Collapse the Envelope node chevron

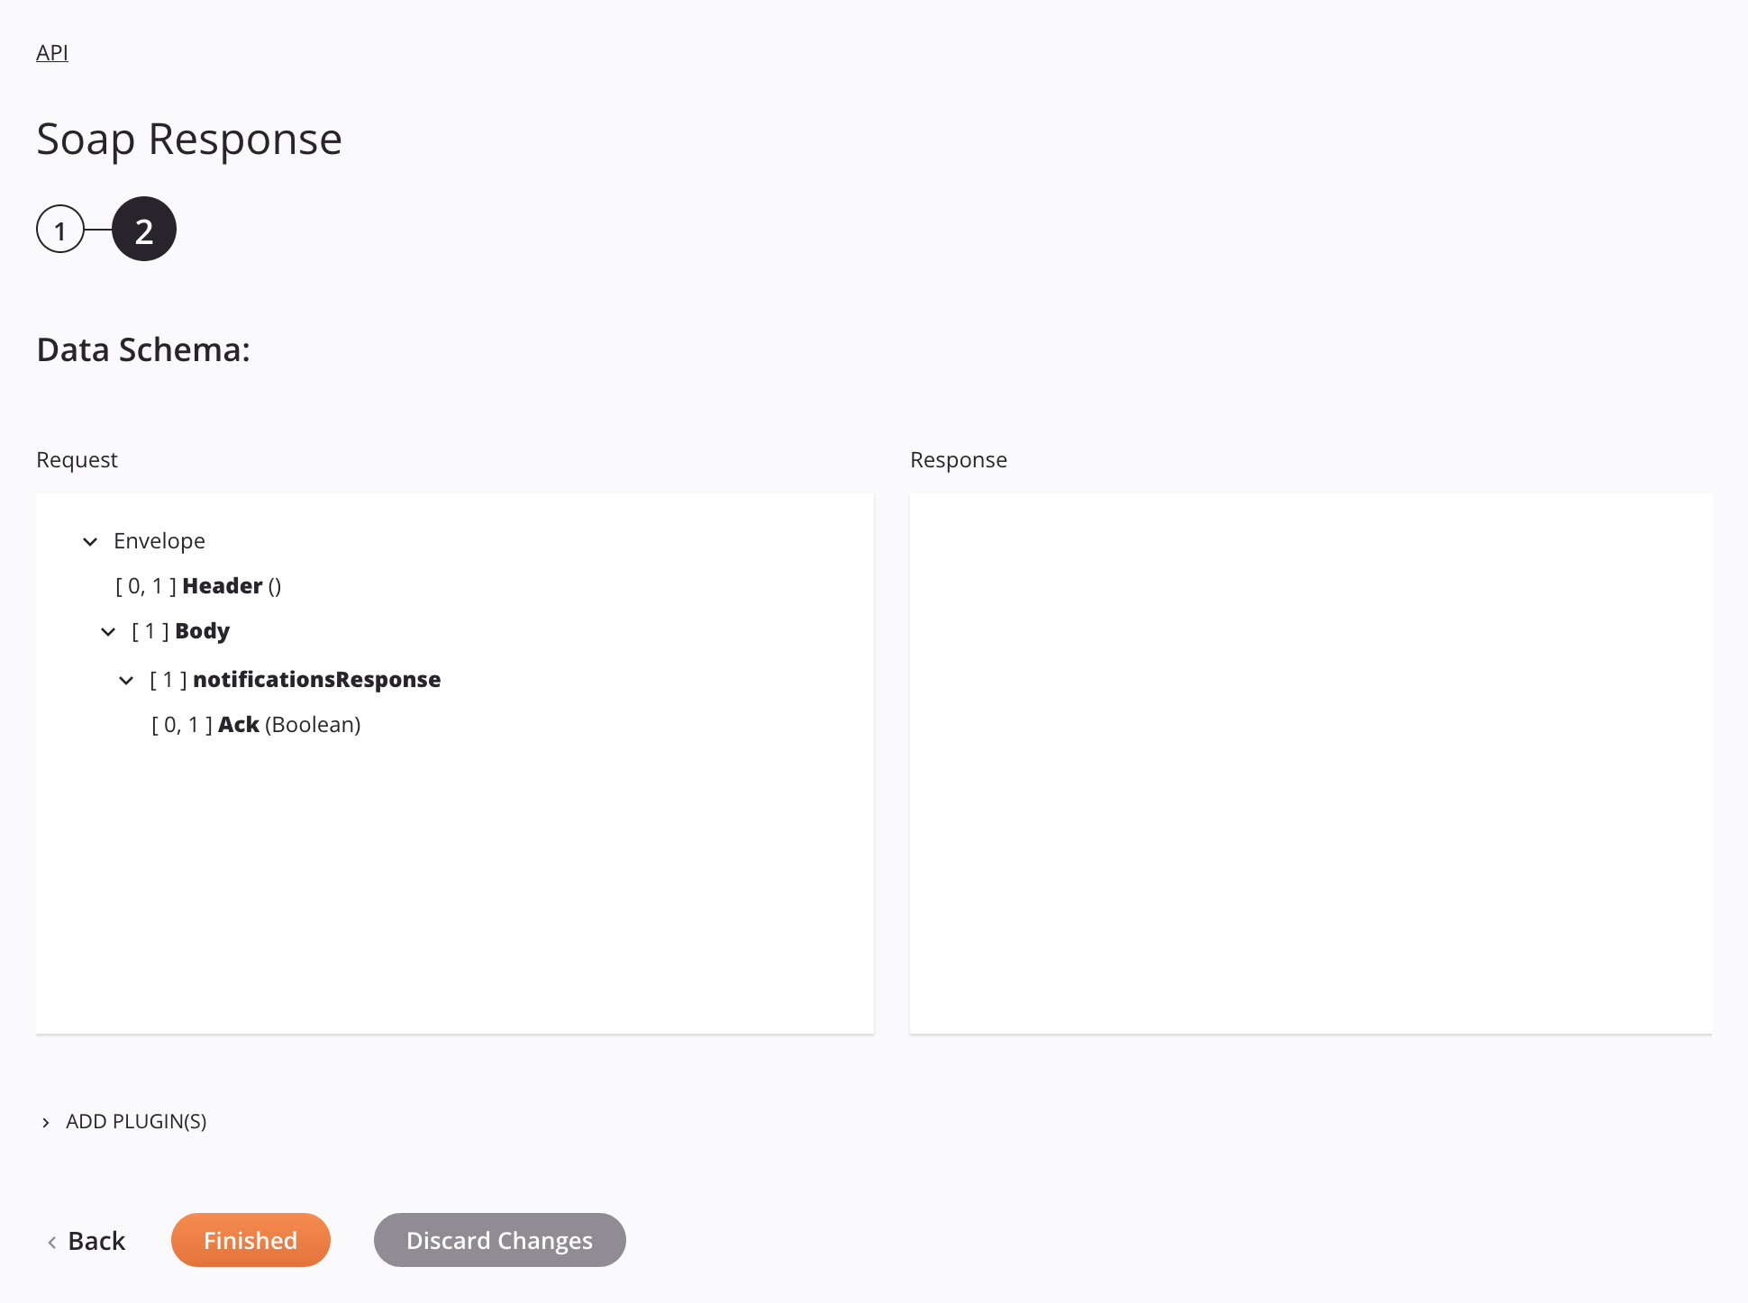[90, 541]
